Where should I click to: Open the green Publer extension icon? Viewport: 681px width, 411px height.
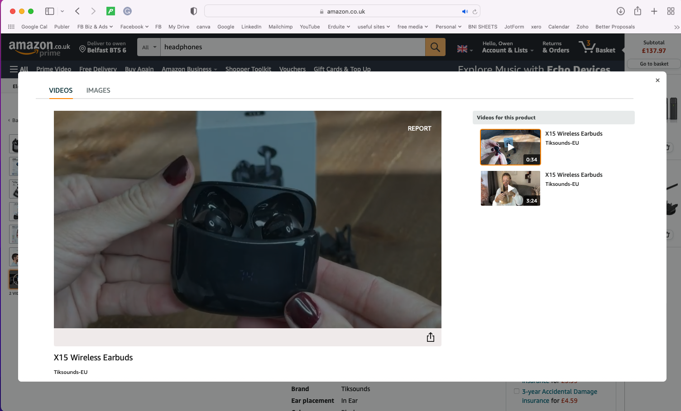pyautogui.click(x=110, y=11)
